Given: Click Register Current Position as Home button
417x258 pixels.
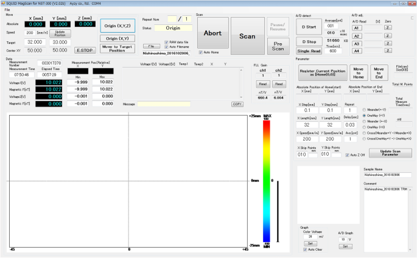Looking at the screenshot, I should pos(323,72).
